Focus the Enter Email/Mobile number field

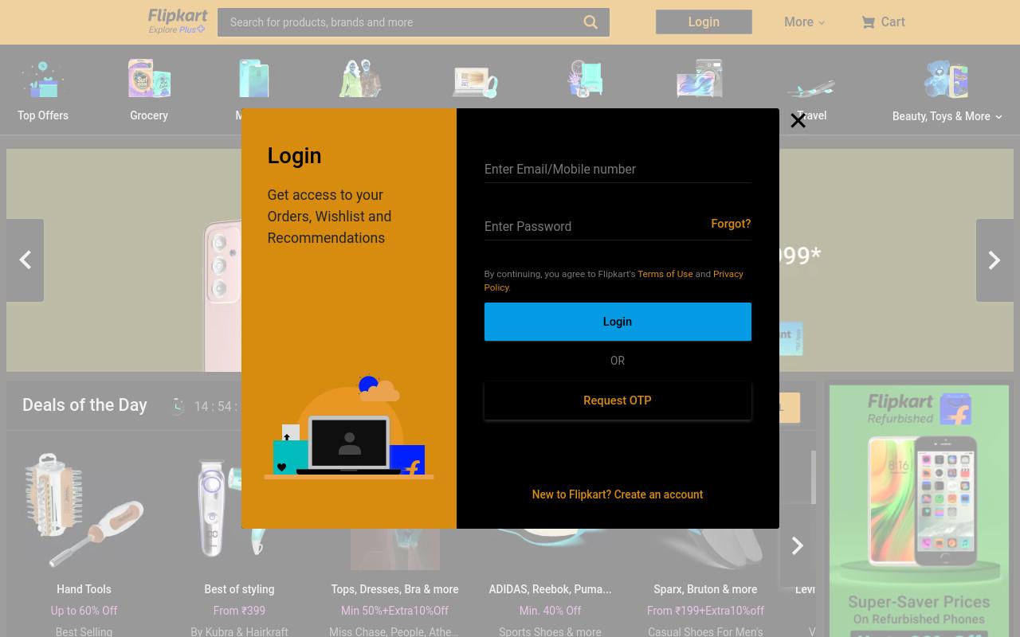618,169
